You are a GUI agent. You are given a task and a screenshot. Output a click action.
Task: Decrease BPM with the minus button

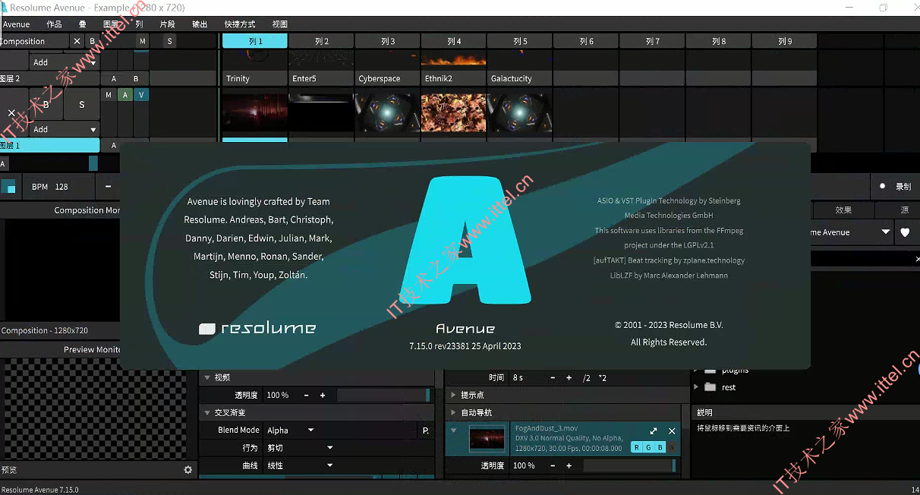pos(108,187)
